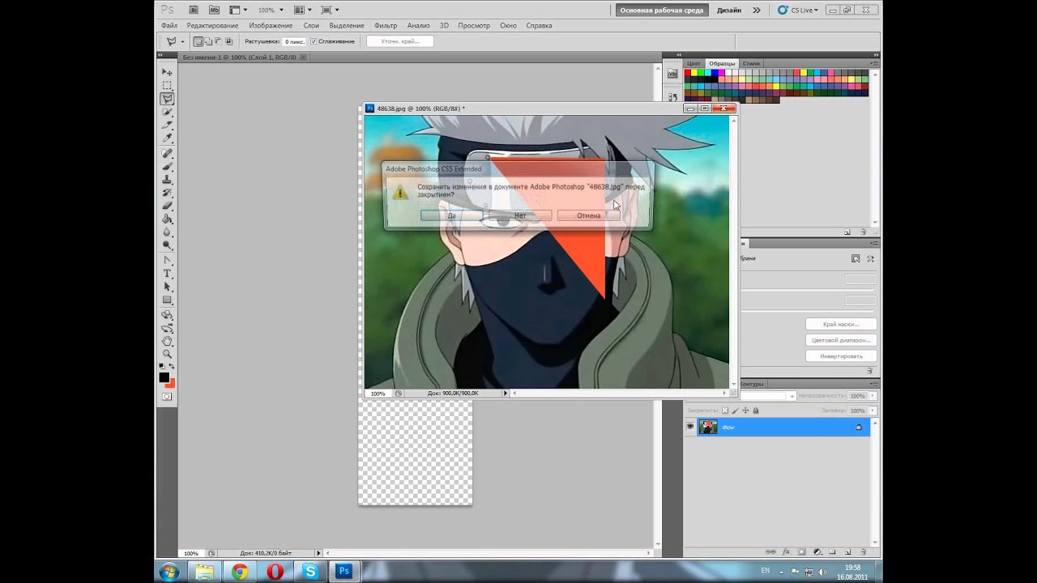Click the Цветовой диапазон button
This screenshot has width=1037, height=583.
click(841, 340)
